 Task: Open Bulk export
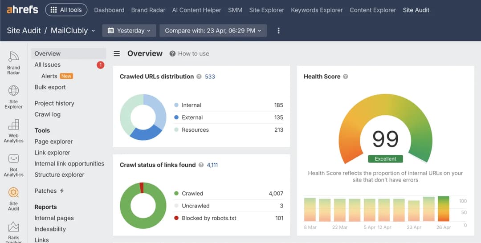[50, 87]
